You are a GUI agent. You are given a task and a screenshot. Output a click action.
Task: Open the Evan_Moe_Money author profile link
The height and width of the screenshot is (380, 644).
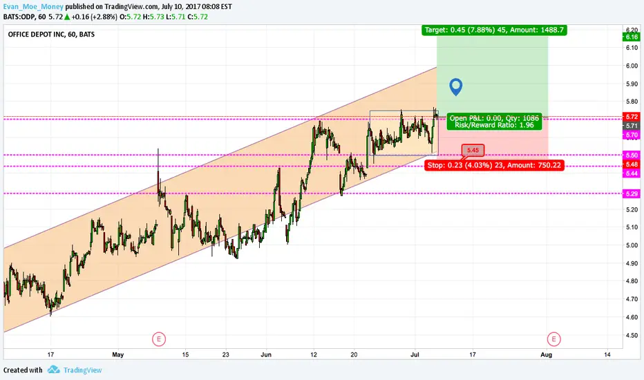(x=33, y=7)
